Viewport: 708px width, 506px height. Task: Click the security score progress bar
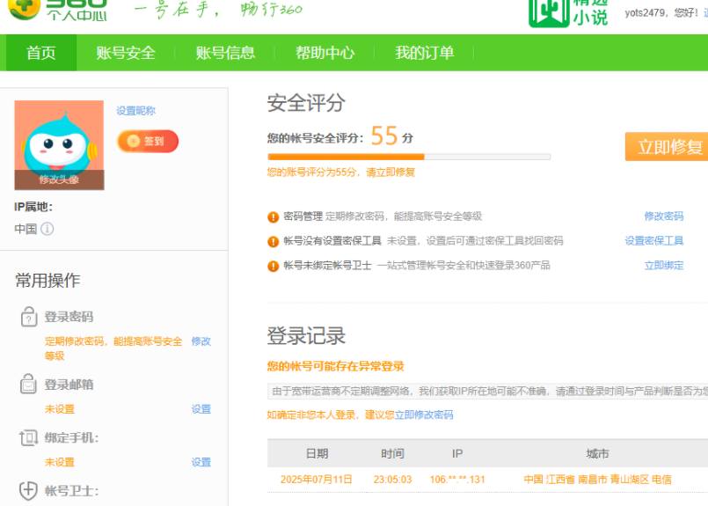[x=409, y=157]
